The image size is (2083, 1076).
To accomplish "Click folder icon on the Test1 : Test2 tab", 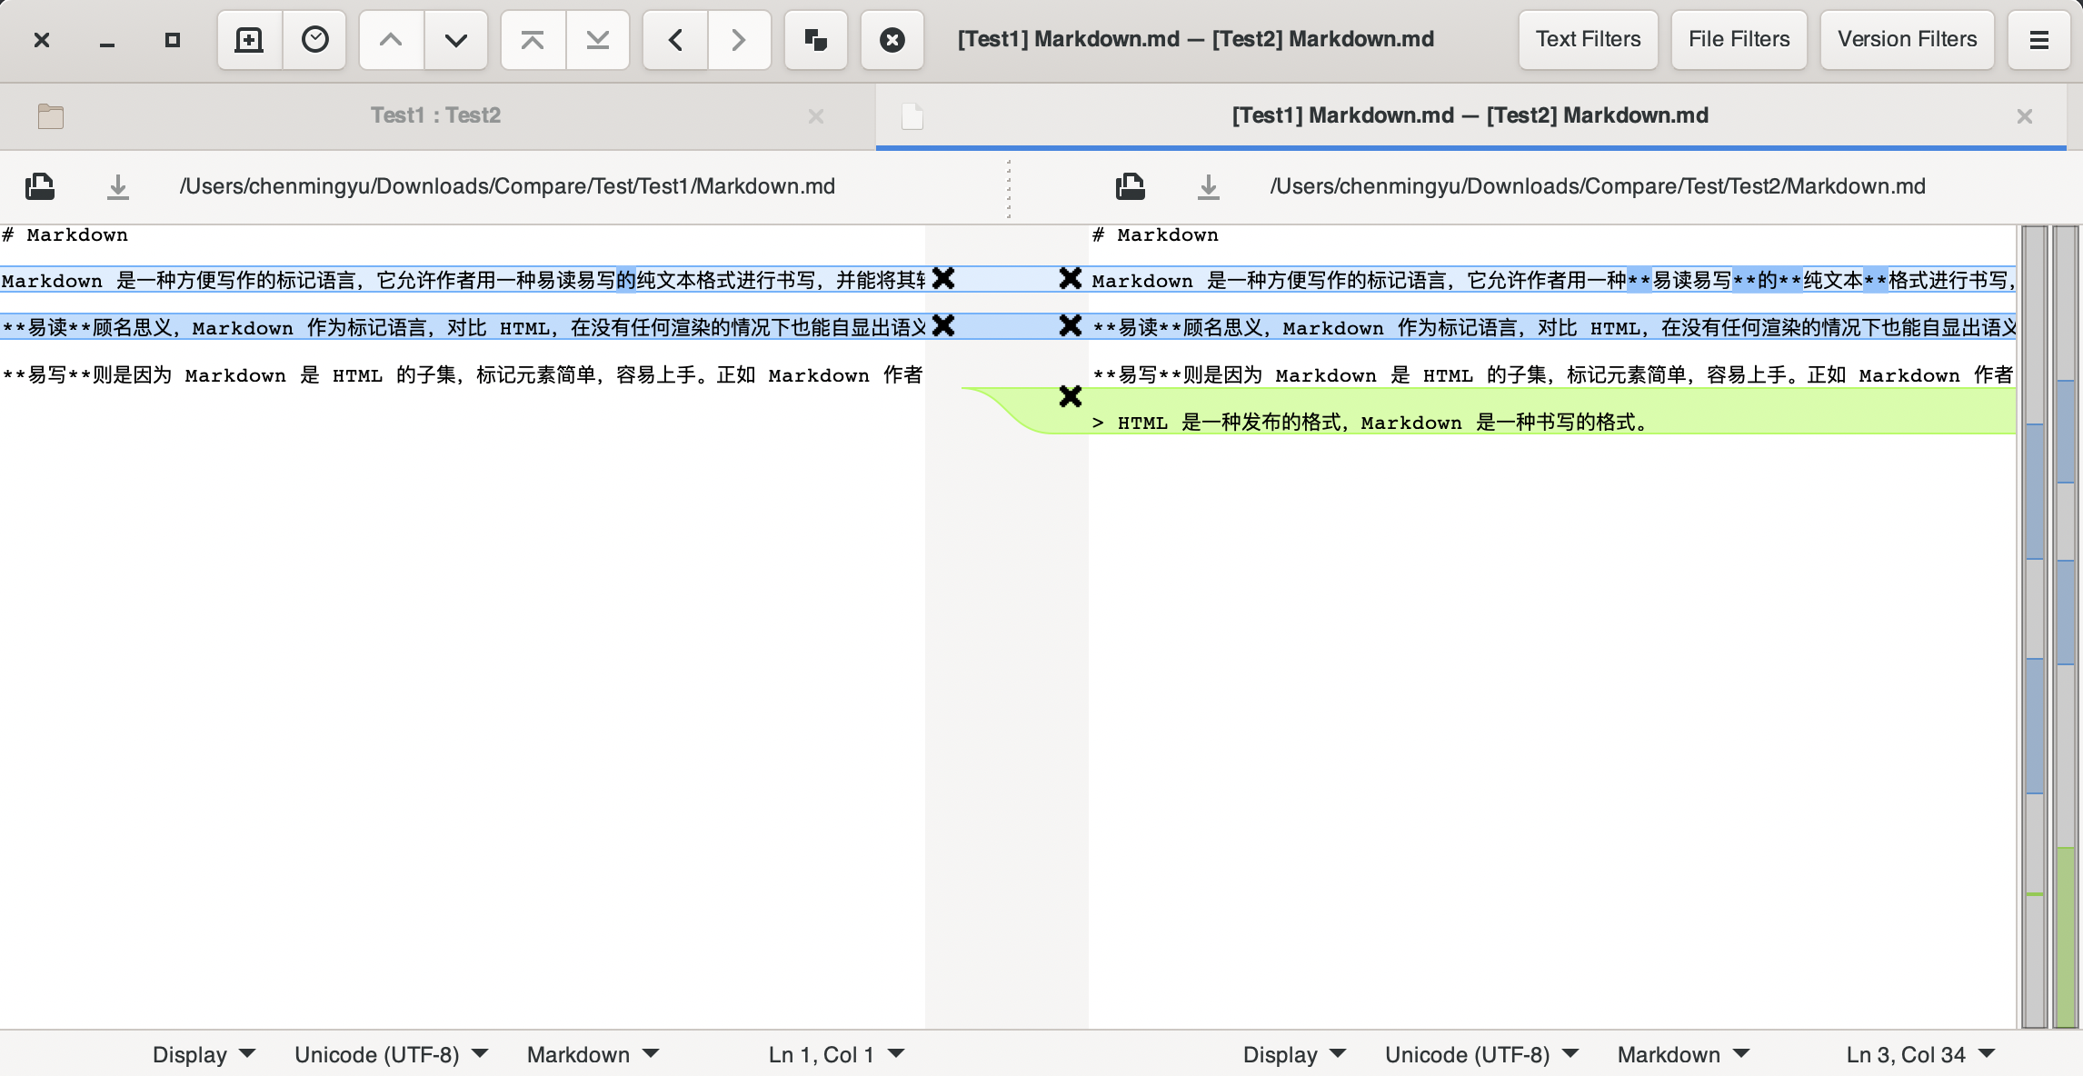I will 51,116.
